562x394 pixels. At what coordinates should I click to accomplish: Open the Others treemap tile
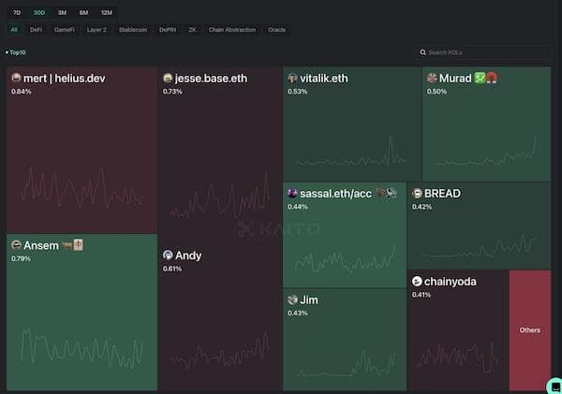(x=530, y=330)
